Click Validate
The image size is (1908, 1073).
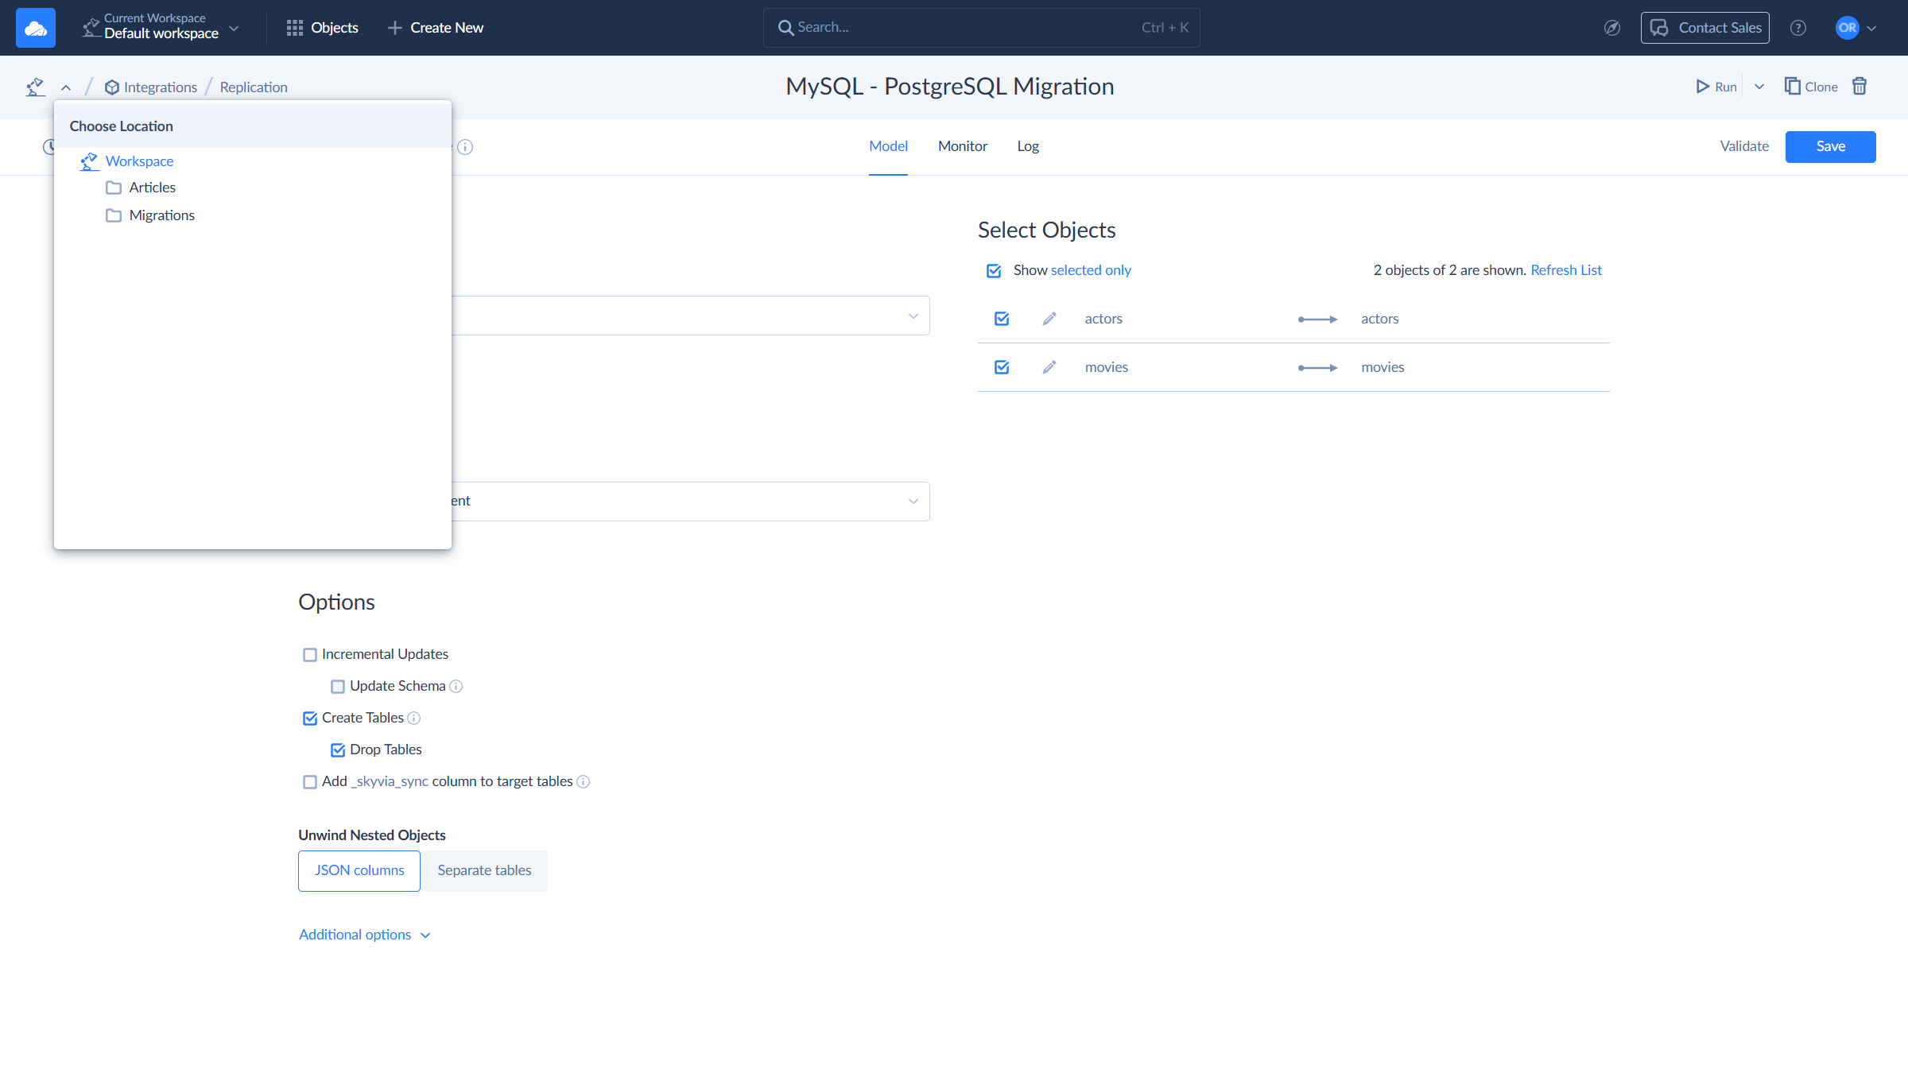pos(1744,146)
